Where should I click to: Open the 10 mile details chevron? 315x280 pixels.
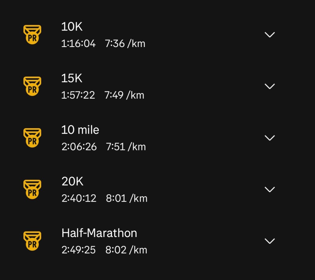click(x=270, y=138)
